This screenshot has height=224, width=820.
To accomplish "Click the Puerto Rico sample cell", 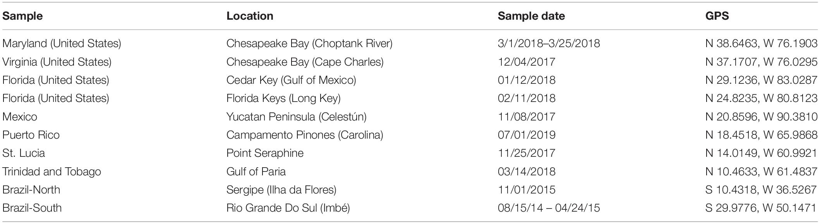I will pos(31,135).
